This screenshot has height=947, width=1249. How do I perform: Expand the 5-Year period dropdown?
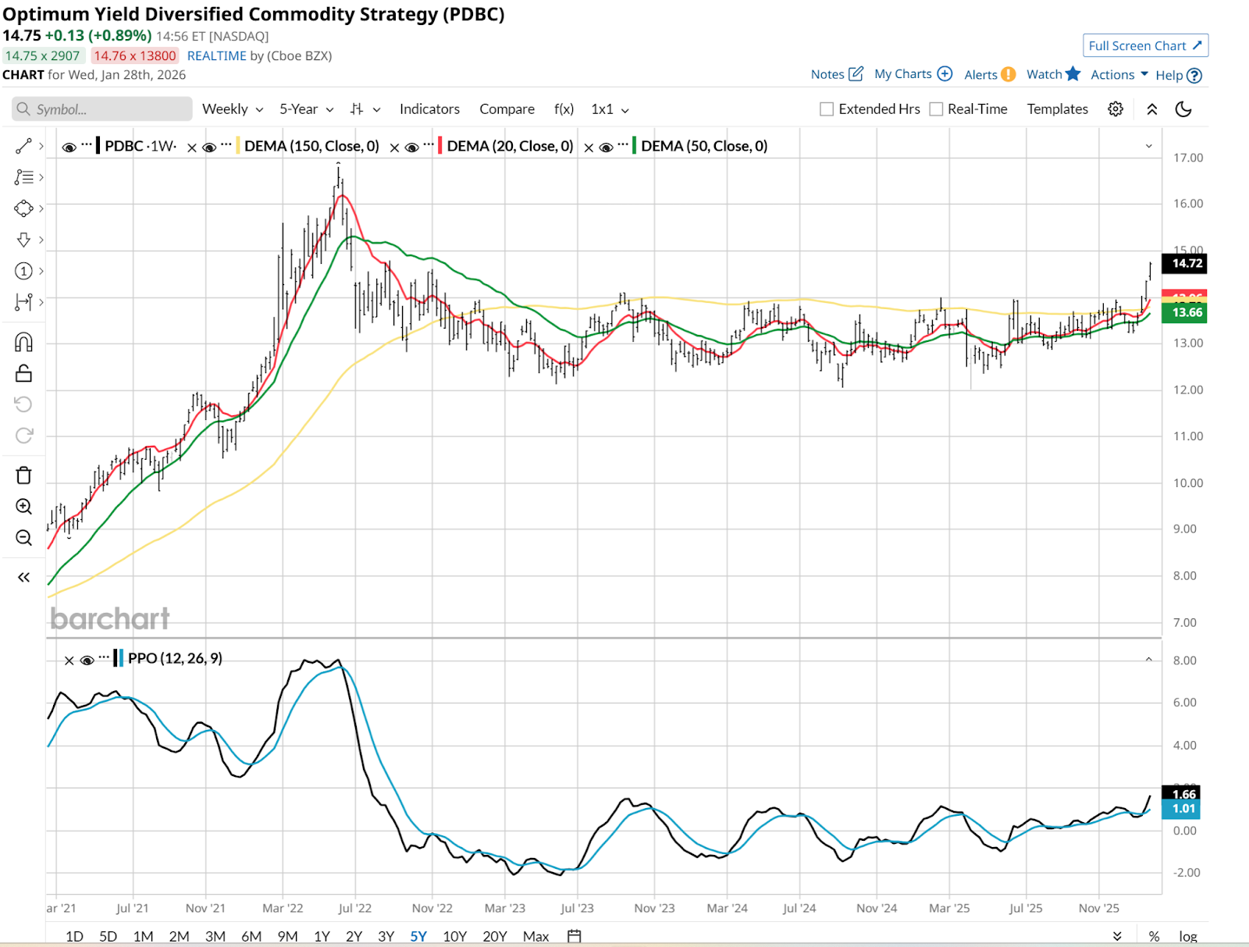(x=306, y=109)
